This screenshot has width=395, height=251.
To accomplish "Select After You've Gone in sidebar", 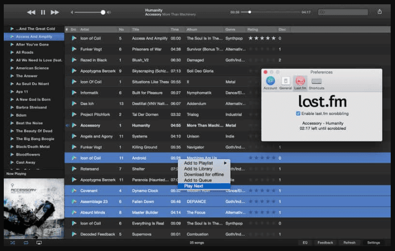I will 32,45.
